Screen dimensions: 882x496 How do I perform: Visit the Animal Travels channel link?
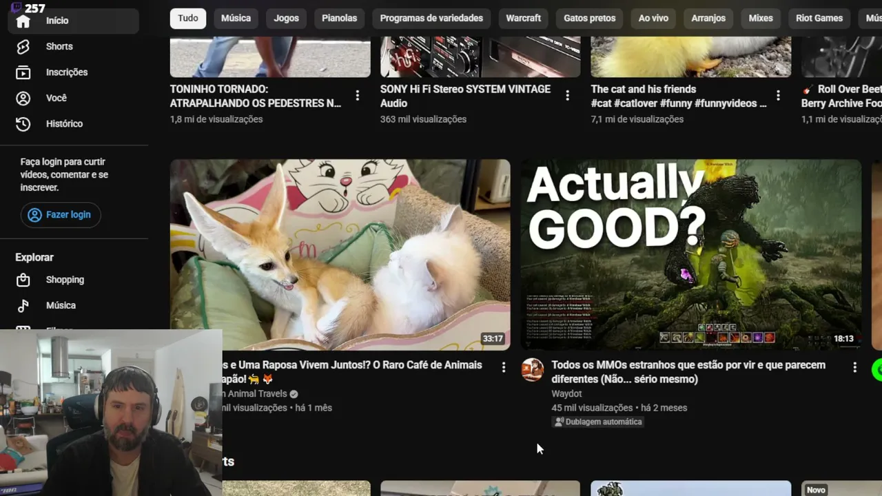tap(255, 394)
